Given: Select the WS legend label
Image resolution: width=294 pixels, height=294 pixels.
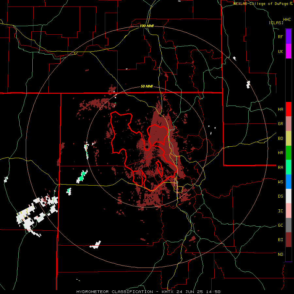Looking at the screenshot, I should coord(280,182).
